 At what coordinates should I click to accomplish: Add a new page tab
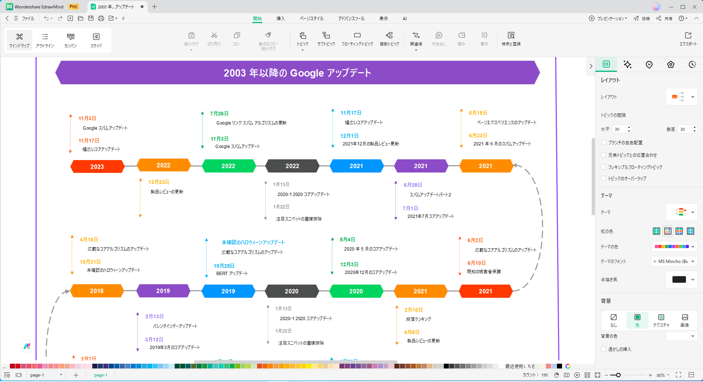tap(76, 375)
